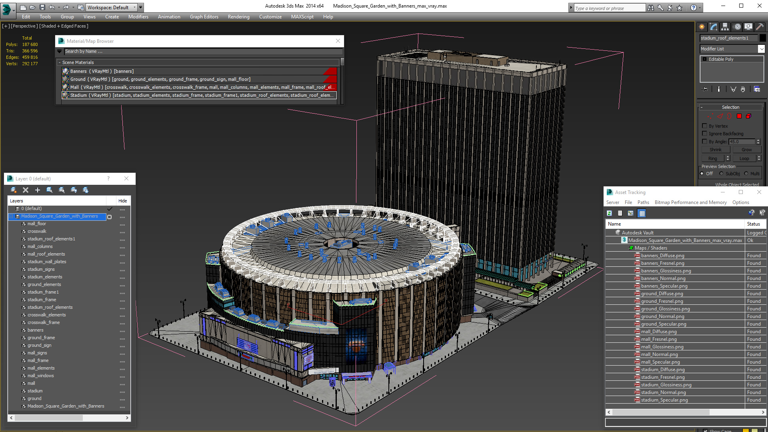The width and height of the screenshot is (768, 432).
Task: Open the Utilities hammer tab
Action: pos(760,27)
